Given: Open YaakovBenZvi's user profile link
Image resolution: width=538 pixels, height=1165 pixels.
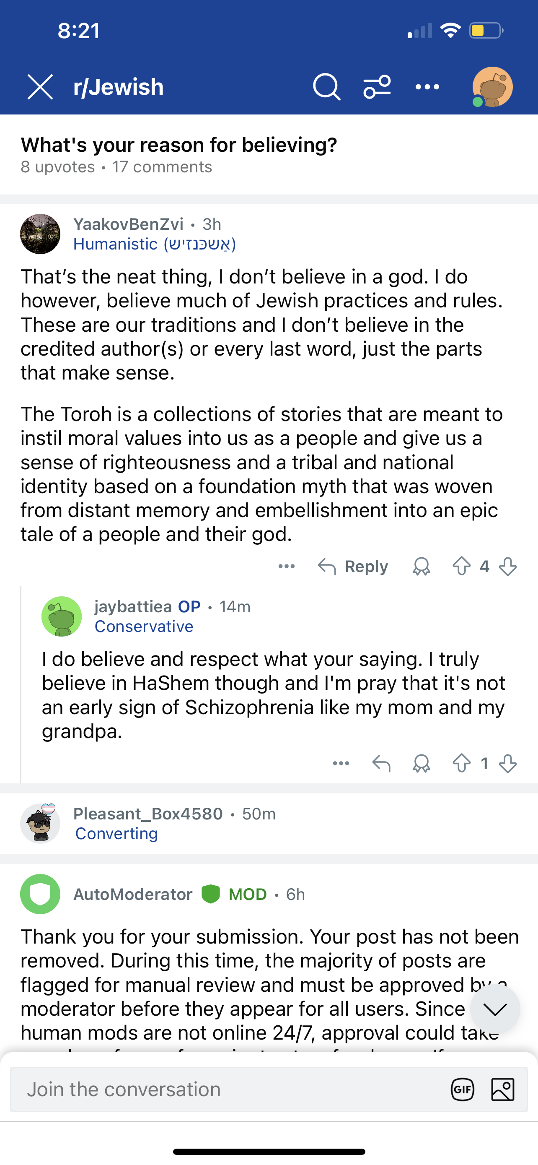Looking at the screenshot, I should pos(128,224).
